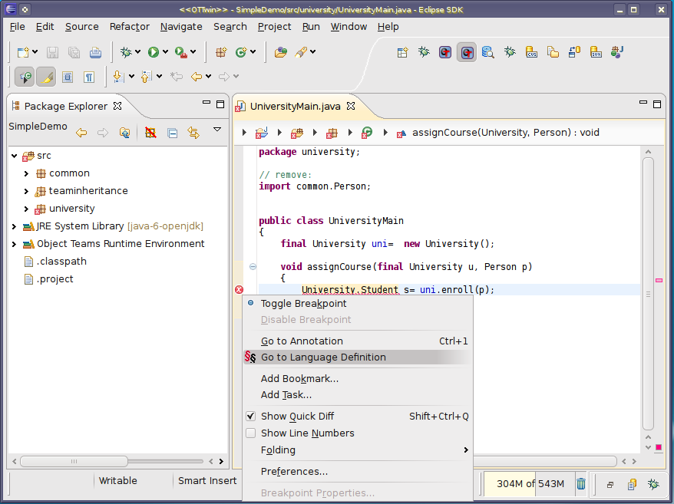Select Go to Language Definition
Image resolution: width=674 pixels, height=504 pixels.
(x=357, y=357)
